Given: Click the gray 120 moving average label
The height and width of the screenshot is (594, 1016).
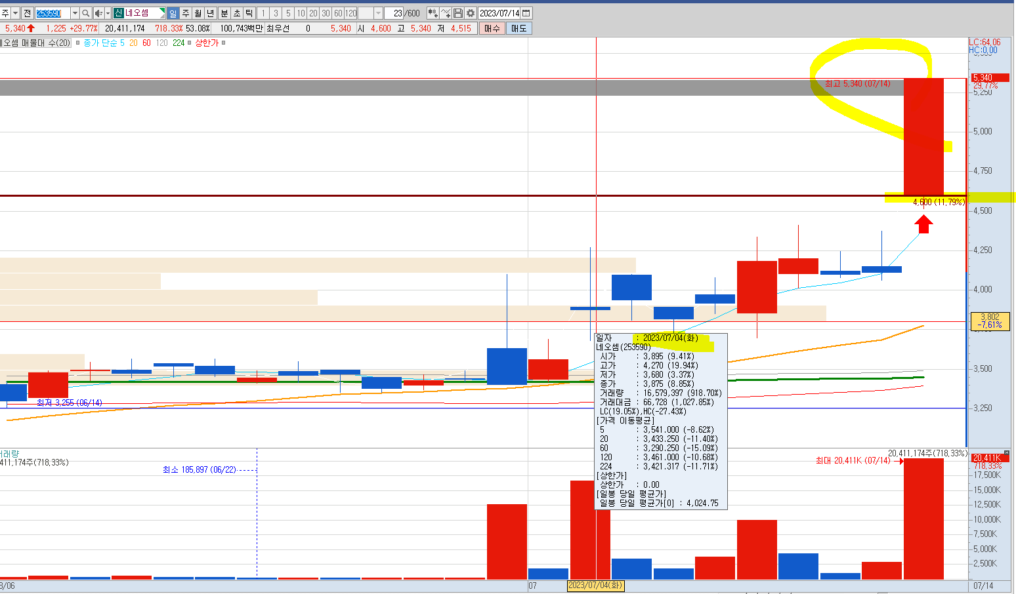Looking at the screenshot, I should (x=161, y=43).
